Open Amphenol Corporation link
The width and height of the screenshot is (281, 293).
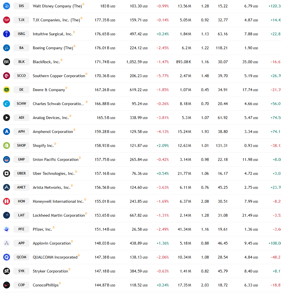pyautogui.click(x=53, y=132)
